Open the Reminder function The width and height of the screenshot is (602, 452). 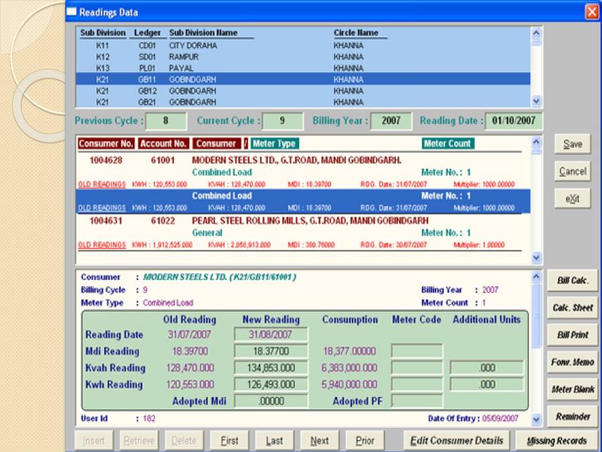(572, 416)
